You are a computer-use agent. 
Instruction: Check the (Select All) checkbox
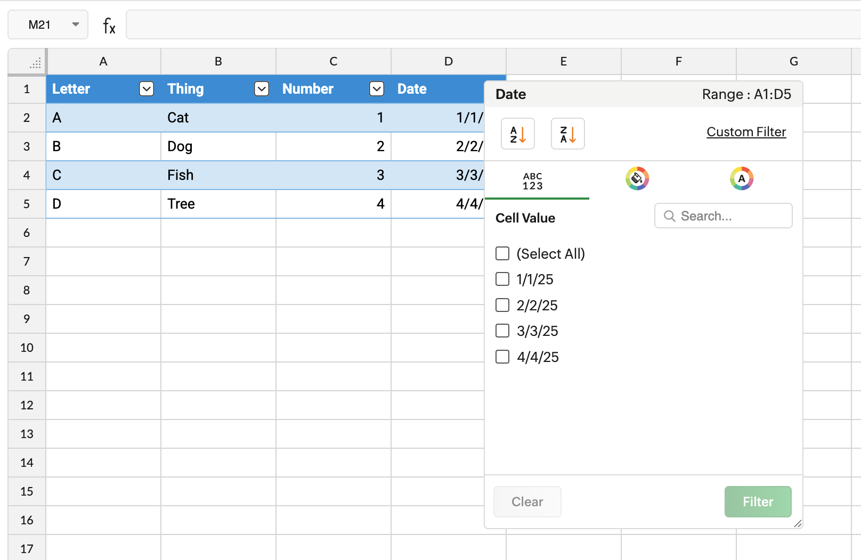point(502,253)
